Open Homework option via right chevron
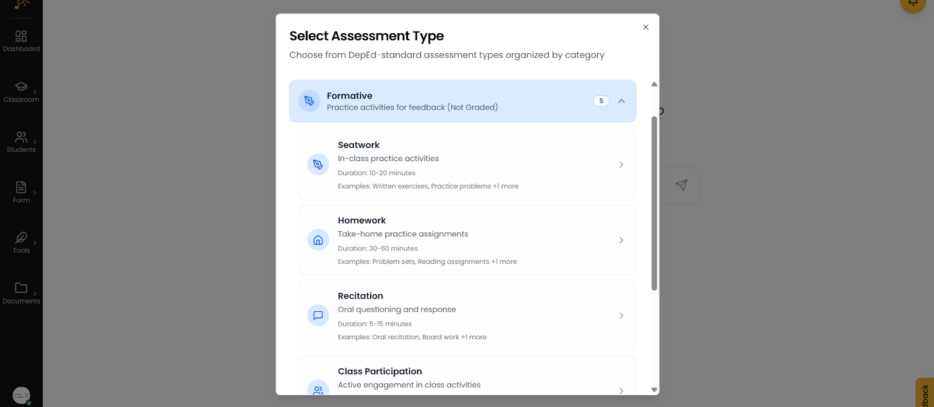Screen dimensions: 934x407 (x=621, y=240)
